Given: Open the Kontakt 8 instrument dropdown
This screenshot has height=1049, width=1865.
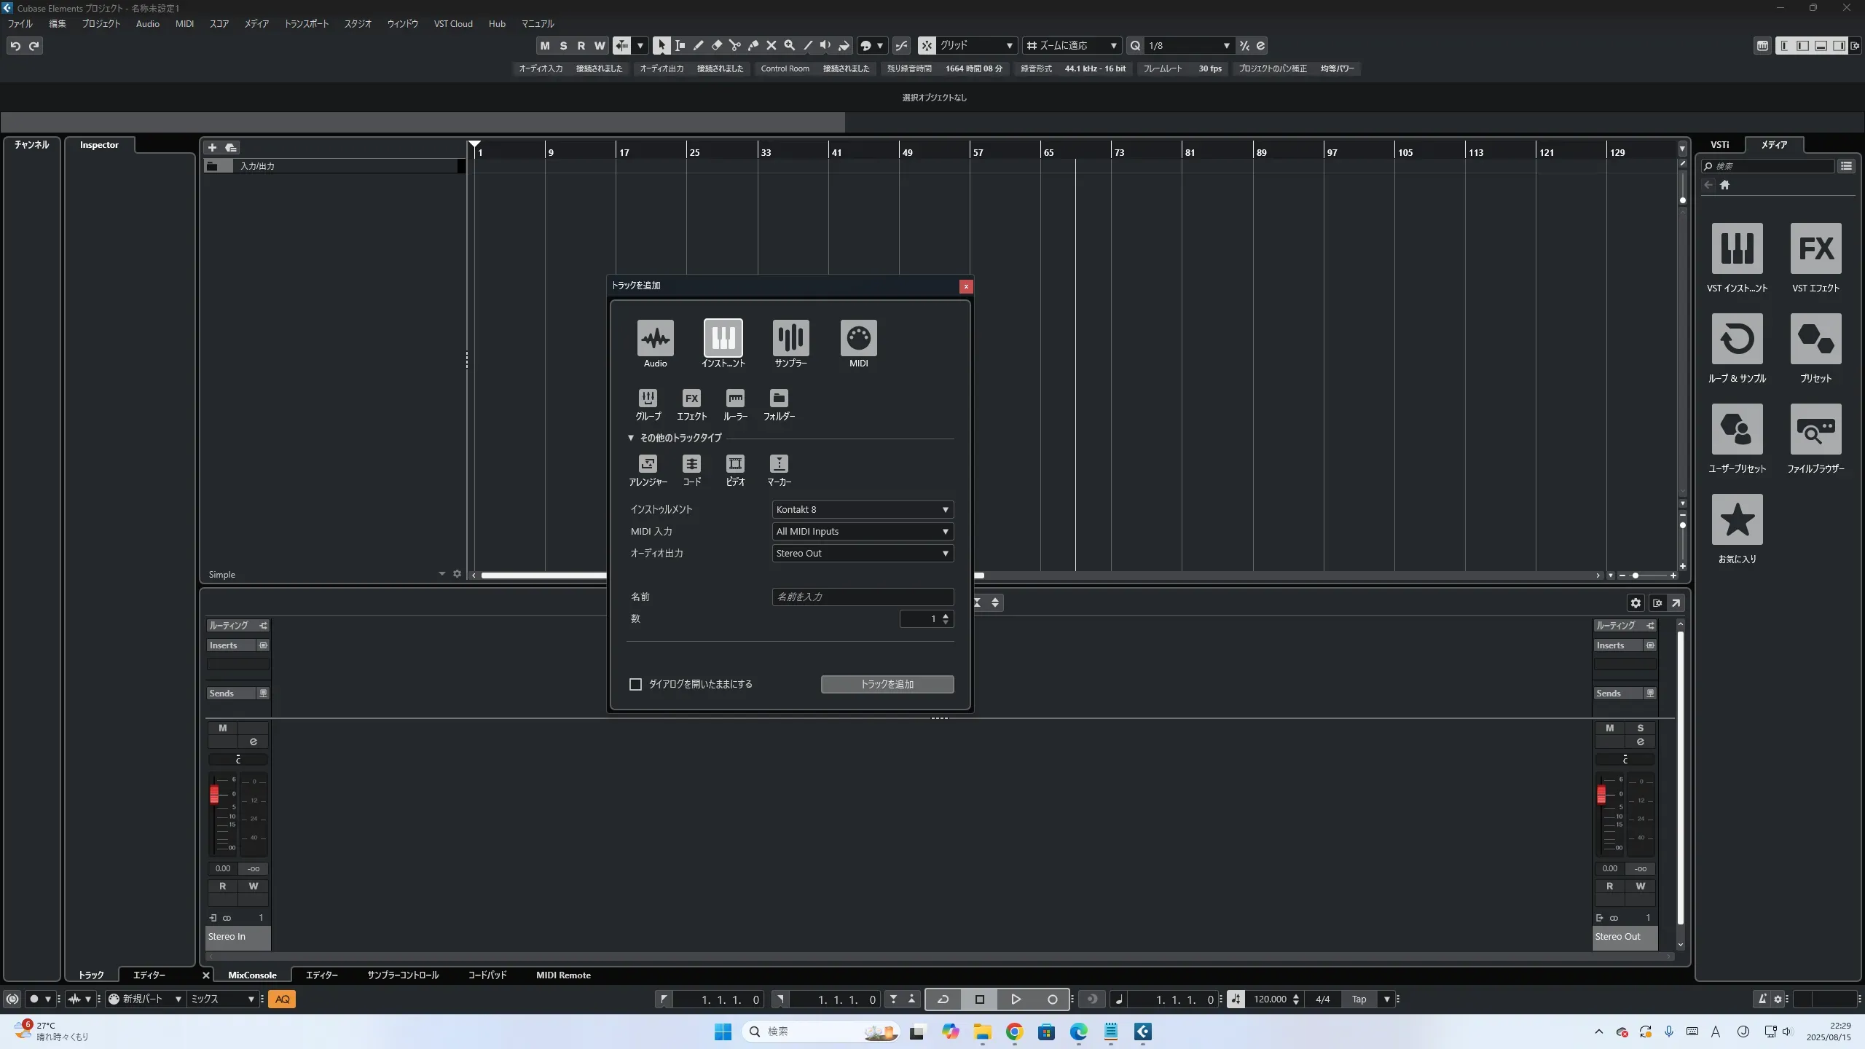Looking at the screenshot, I should tap(862, 510).
